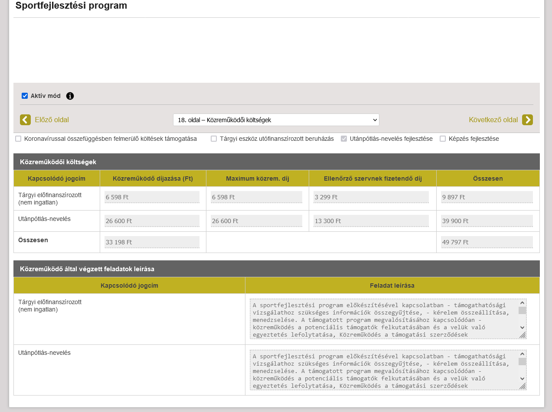Click the Közreműködő díjazása (Ft) column header
This screenshot has height=412, width=552.
point(153,178)
